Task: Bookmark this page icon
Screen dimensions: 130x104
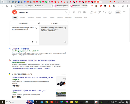Action: pos(52,6)
